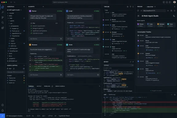Open the Explorer icon in activity bar

pos(2,7)
